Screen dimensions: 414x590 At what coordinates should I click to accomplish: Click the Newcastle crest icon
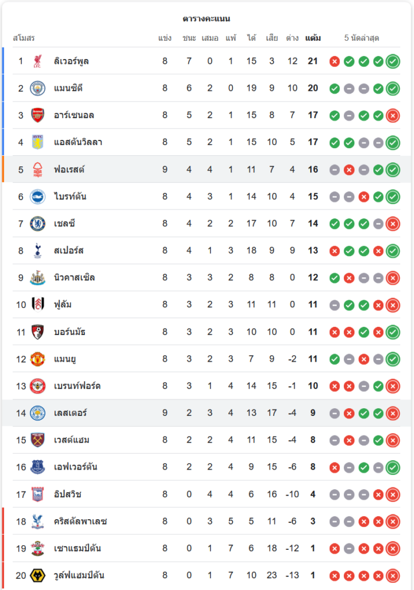tap(38, 277)
